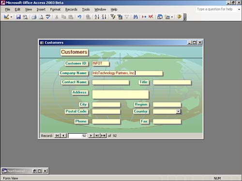This screenshot has height=181, width=242.
Task: Open the Tools menu
Action: 86,10
